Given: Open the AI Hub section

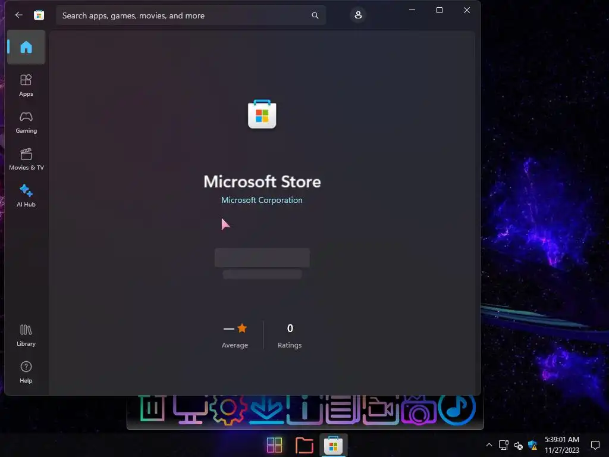Looking at the screenshot, I should point(26,195).
